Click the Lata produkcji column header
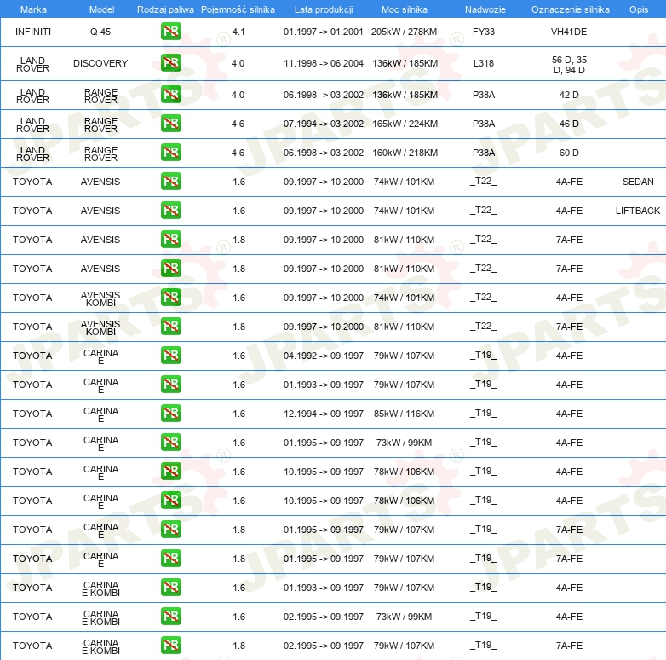This screenshot has width=666, height=660. click(x=324, y=9)
